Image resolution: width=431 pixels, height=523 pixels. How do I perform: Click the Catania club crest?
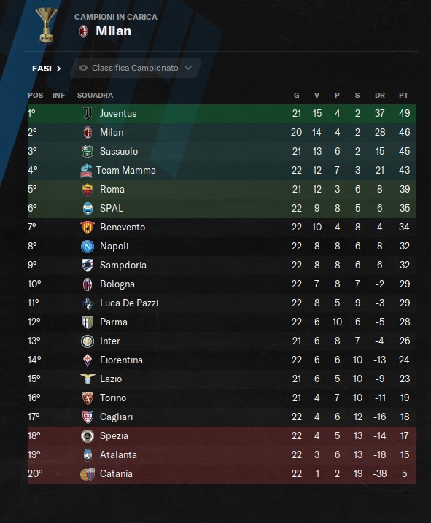coord(88,474)
